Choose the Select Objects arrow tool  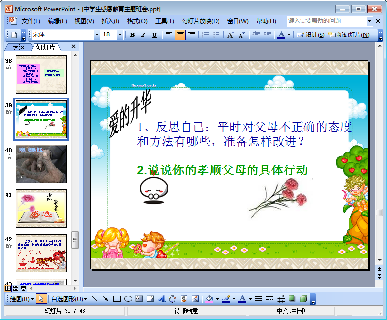(x=41, y=299)
